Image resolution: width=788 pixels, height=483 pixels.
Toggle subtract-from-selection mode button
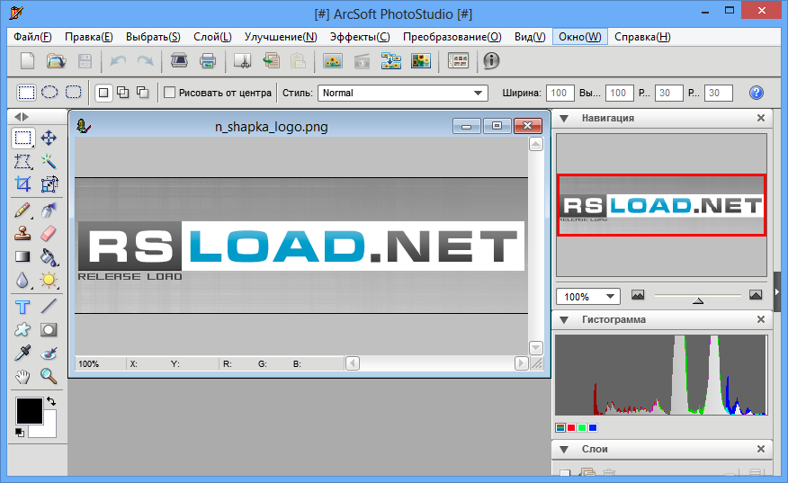click(143, 93)
